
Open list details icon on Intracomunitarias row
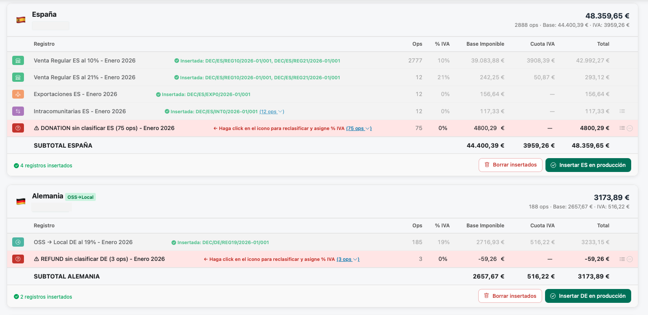click(x=622, y=111)
